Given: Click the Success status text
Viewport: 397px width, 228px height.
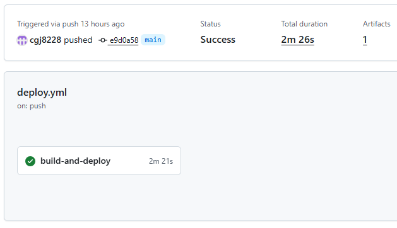Looking at the screenshot, I should pos(218,40).
